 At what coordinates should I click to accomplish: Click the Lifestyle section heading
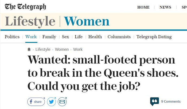tap(30, 22)
